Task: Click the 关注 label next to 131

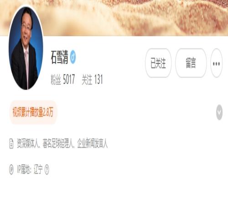Action: click(87, 80)
